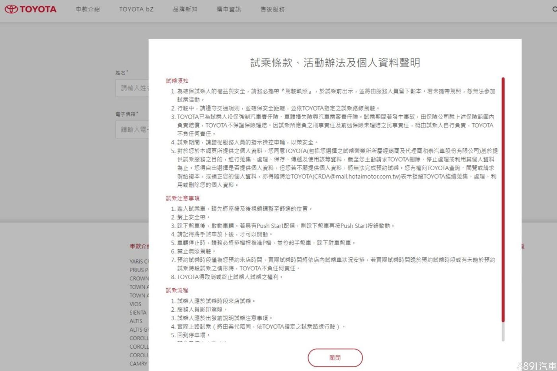Open the SIENTA footer link
The width and height of the screenshot is (557, 371).
tap(138, 313)
